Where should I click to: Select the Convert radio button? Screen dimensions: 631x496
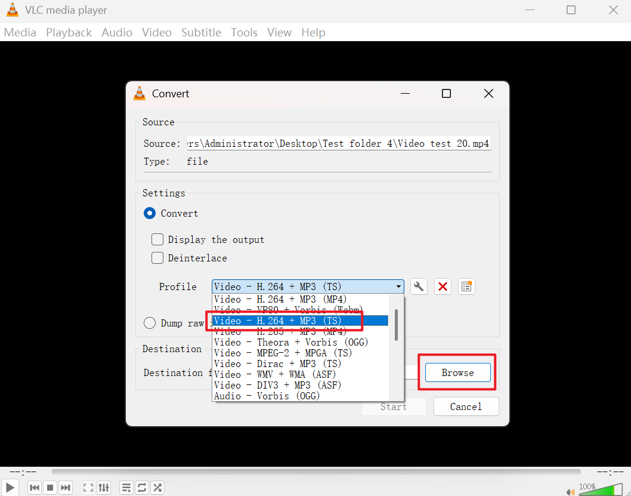150,213
